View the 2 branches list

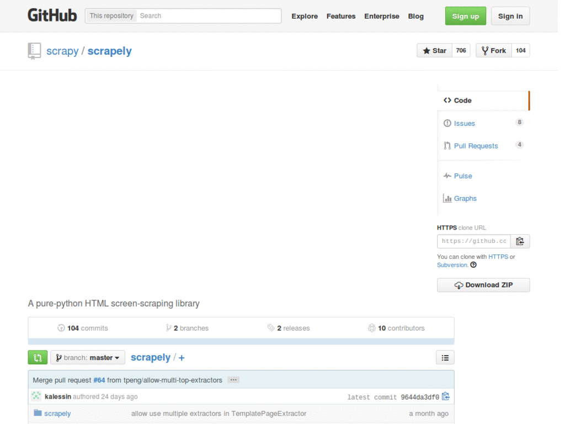click(x=187, y=328)
